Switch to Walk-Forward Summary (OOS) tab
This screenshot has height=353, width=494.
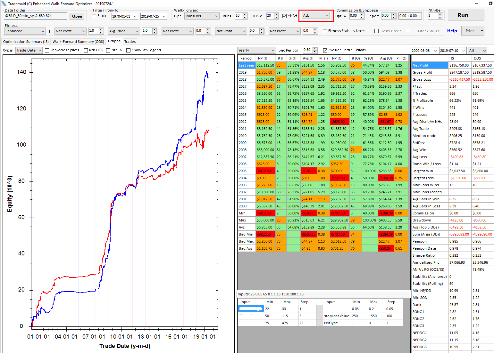(x=78, y=42)
